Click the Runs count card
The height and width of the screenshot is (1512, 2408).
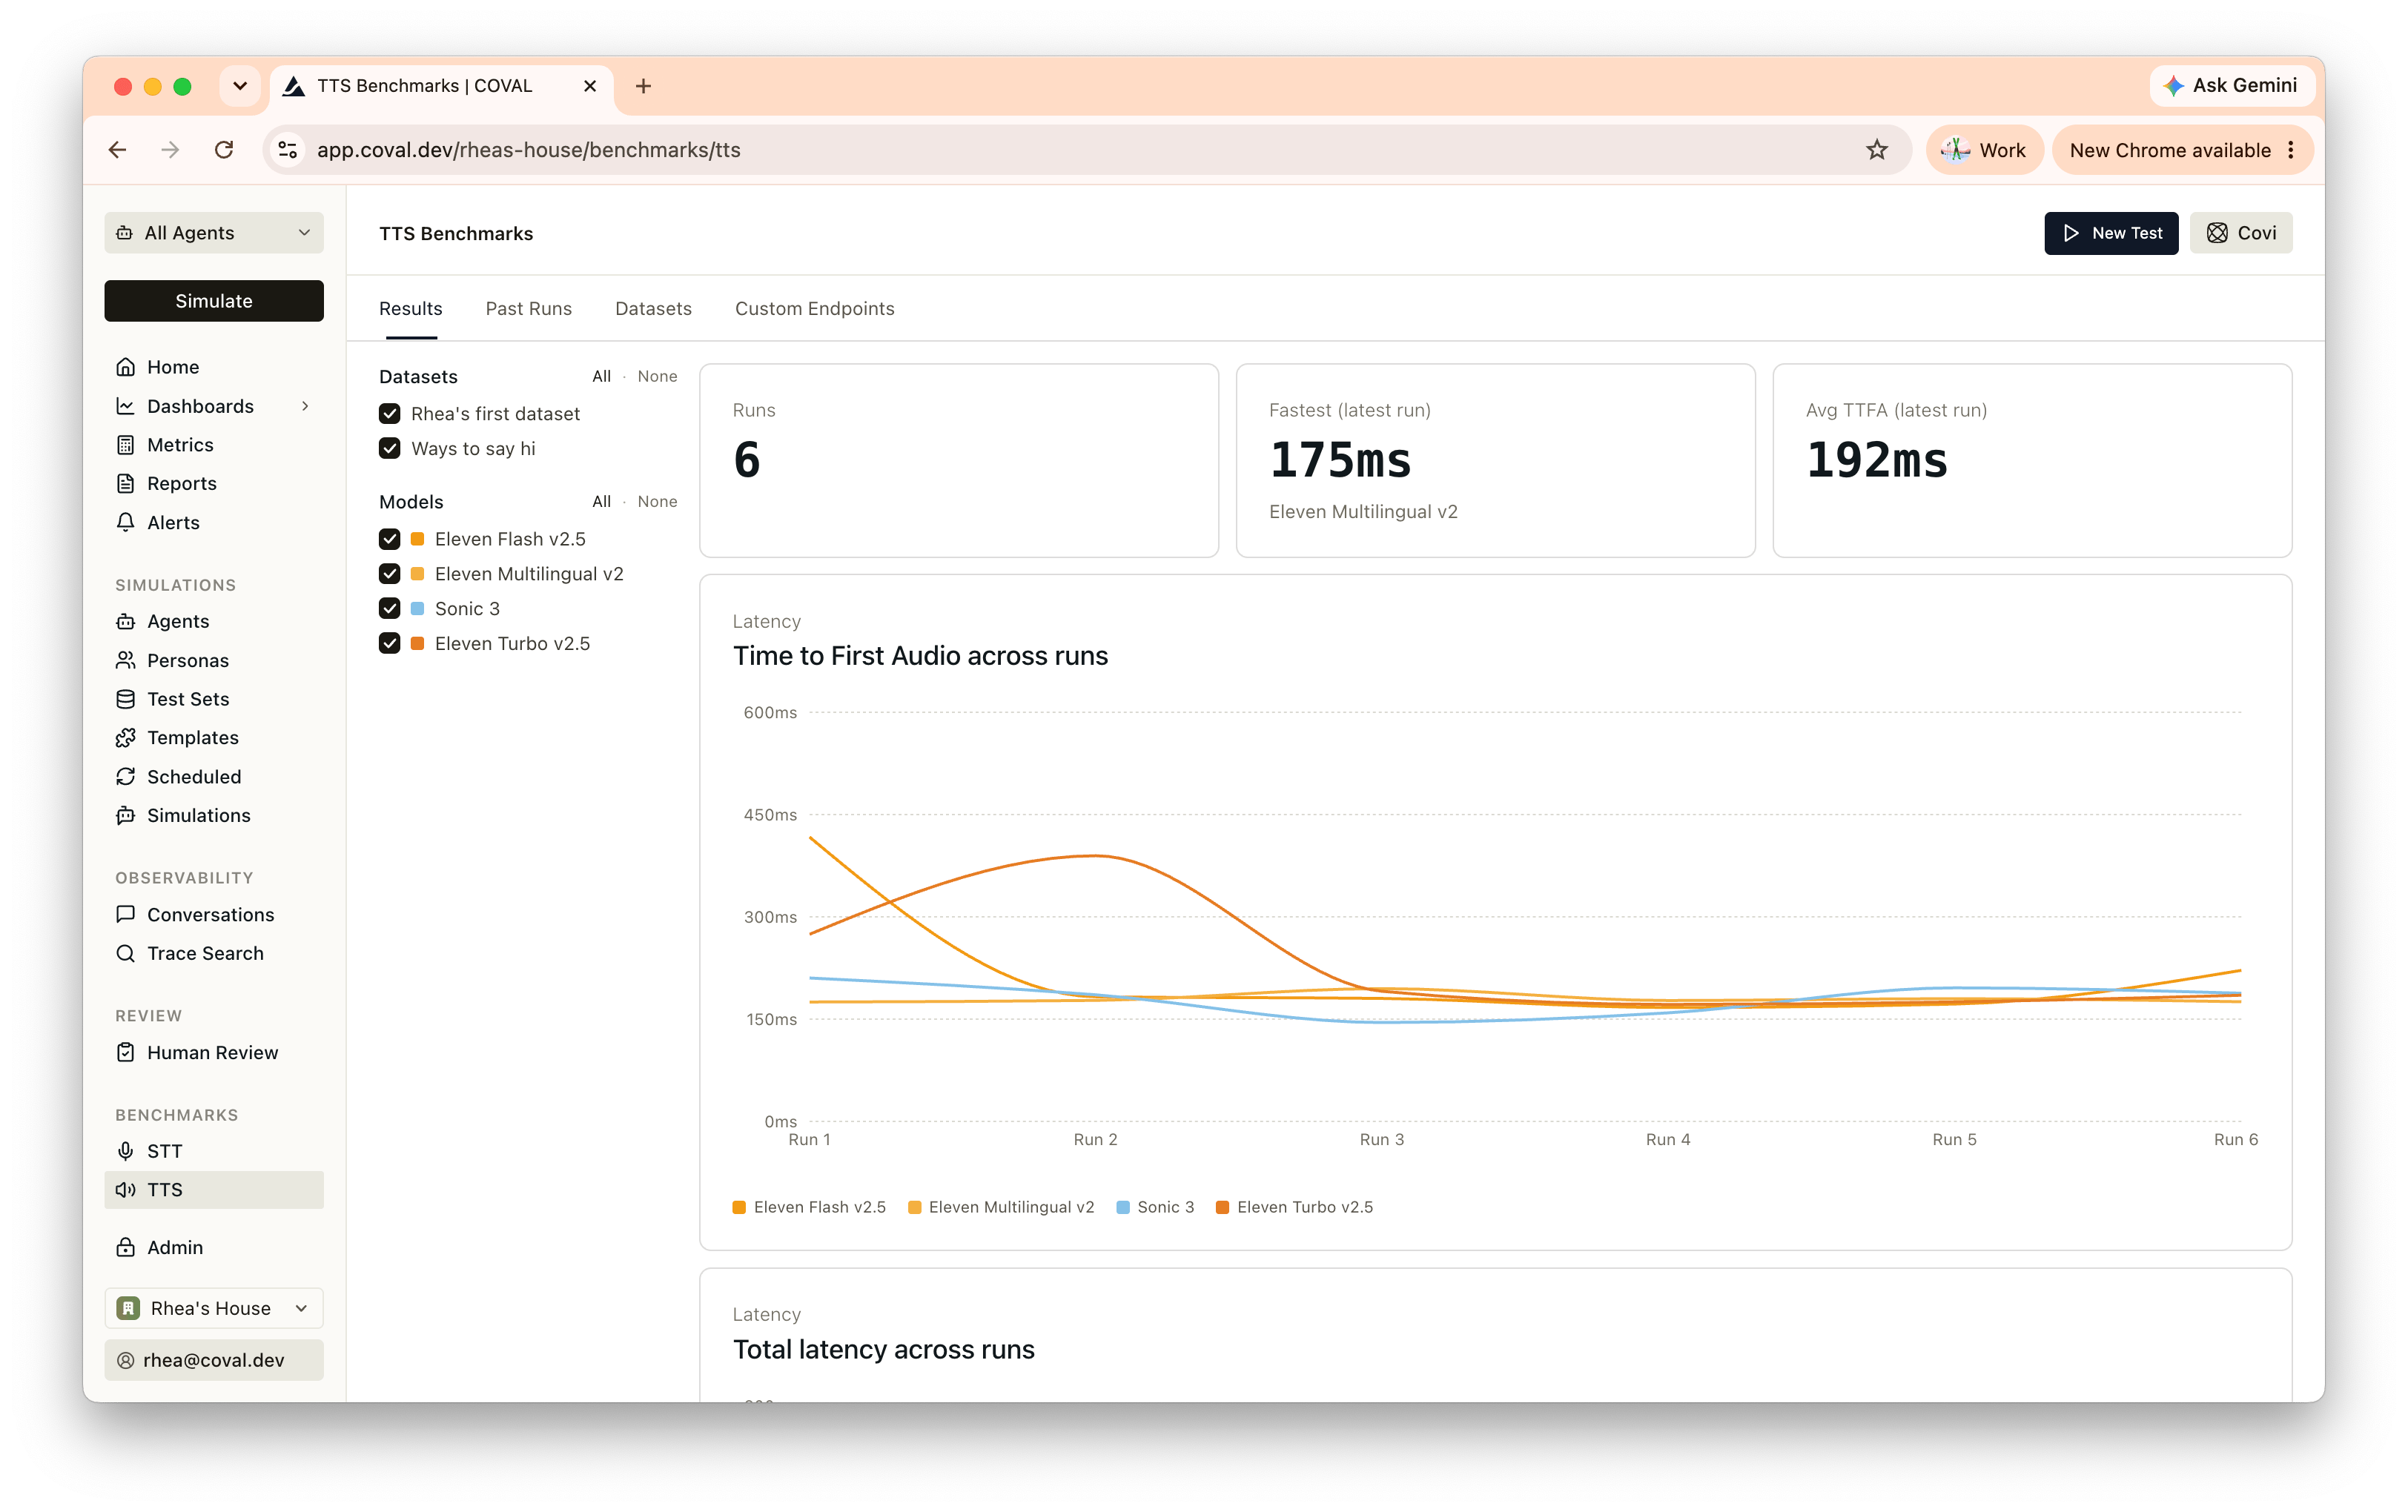pyautogui.click(x=959, y=461)
